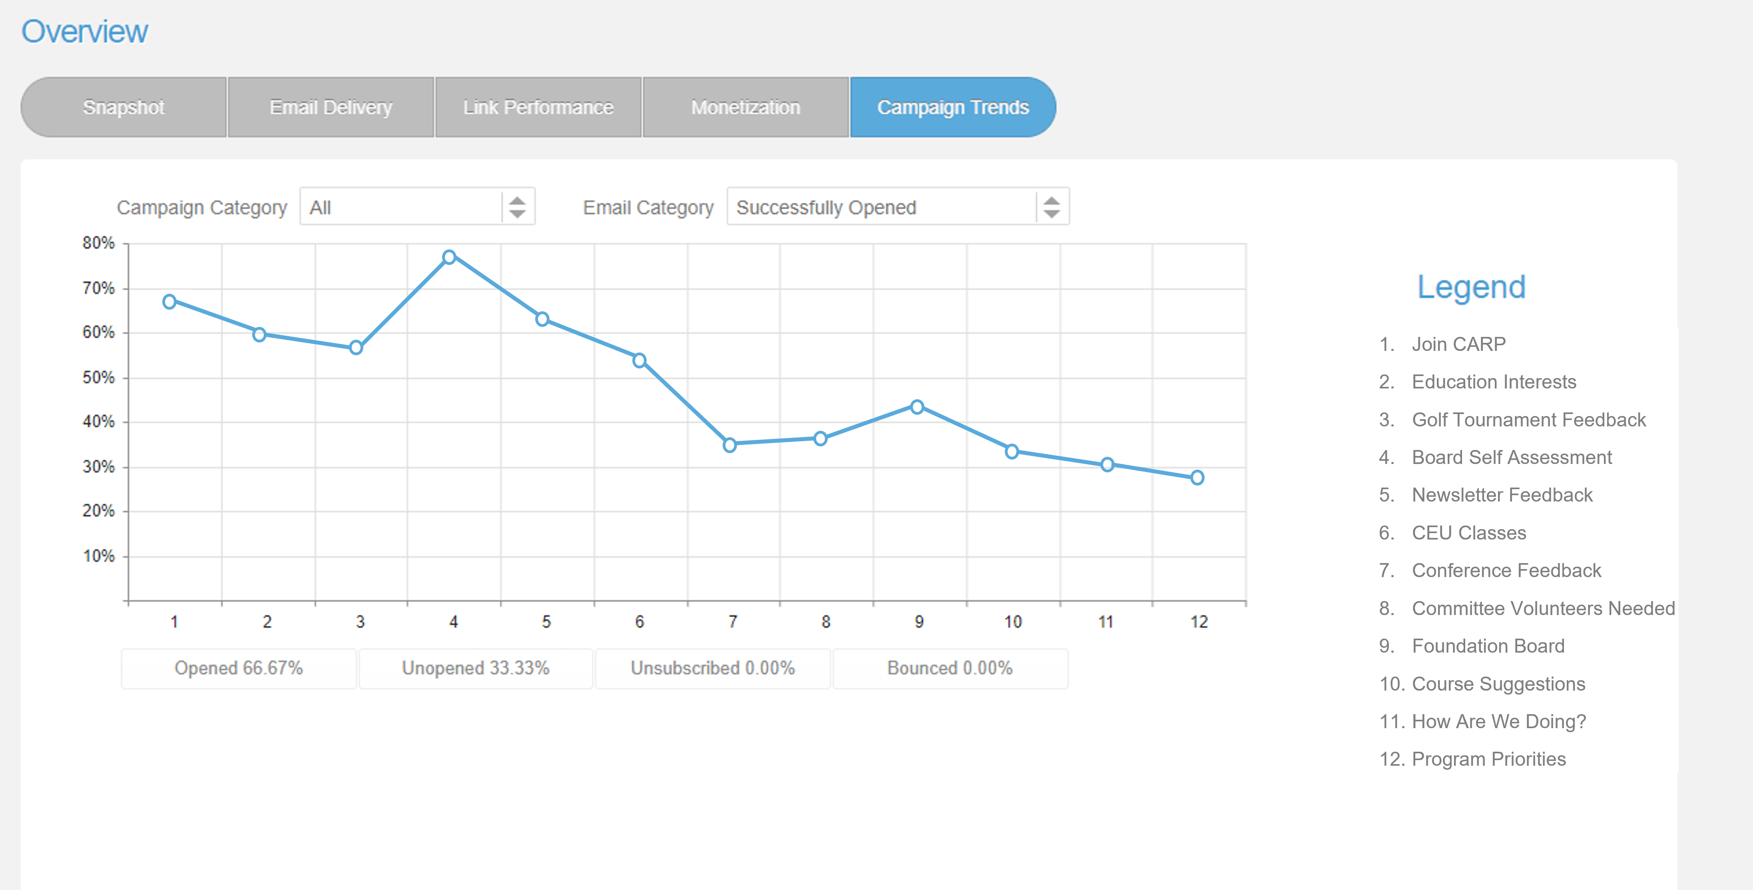Viewport: 1753px width, 890px height.
Task: Expand the Email Category dropdown arrows
Action: (x=1052, y=207)
